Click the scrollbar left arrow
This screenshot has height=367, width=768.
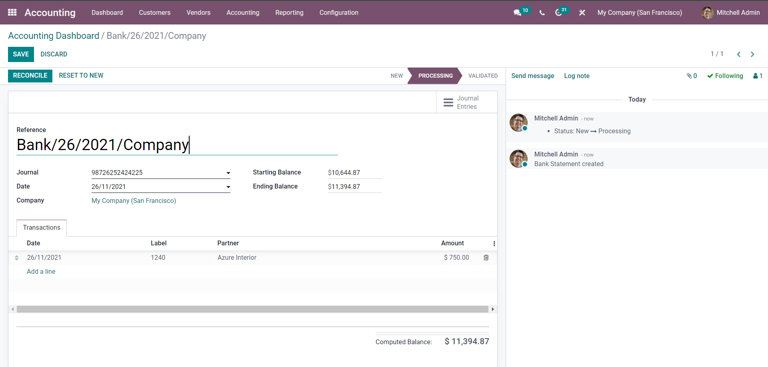[13, 309]
